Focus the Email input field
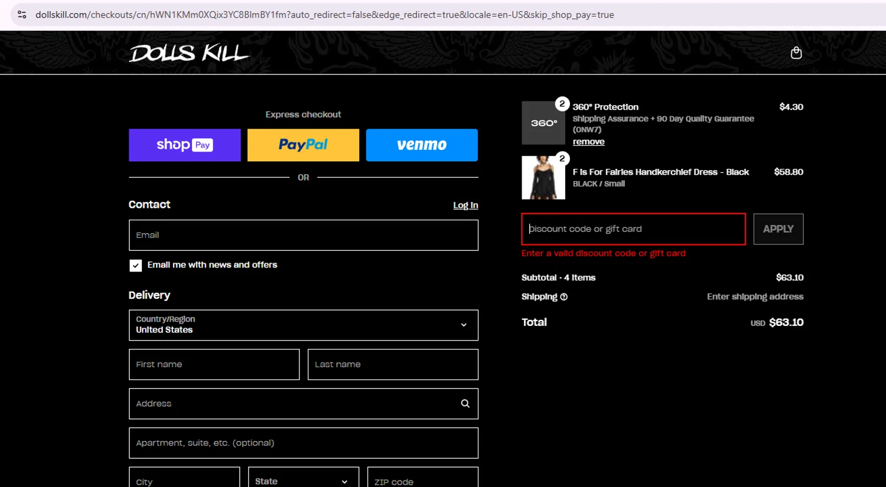The height and width of the screenshot is (487, 886). pyautogui.click(x=304, y=235)
